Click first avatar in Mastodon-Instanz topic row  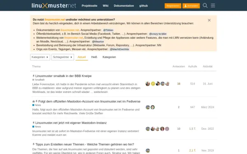pos(148,129)
